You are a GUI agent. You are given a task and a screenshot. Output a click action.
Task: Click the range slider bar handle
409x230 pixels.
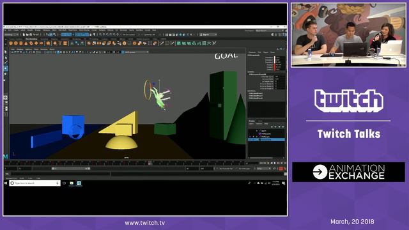(71, 169)
